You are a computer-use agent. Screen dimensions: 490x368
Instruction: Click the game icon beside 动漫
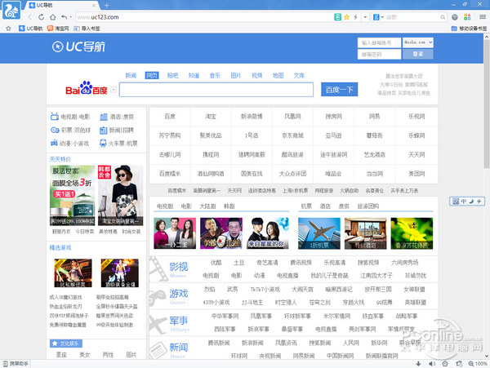coord(54,143)
